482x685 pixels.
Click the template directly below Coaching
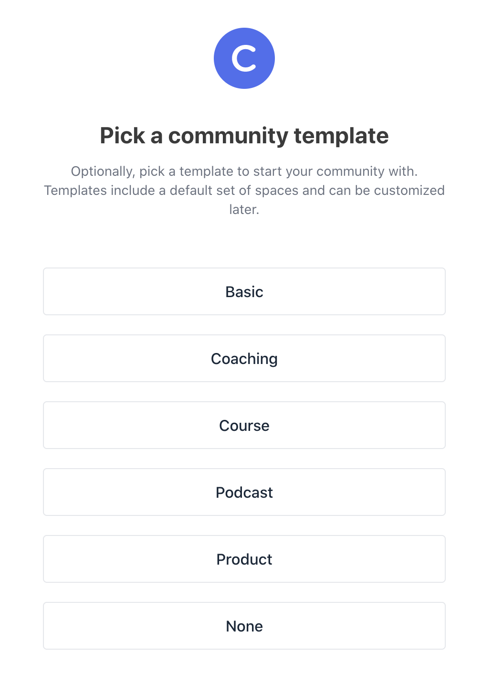pos(244,425)
